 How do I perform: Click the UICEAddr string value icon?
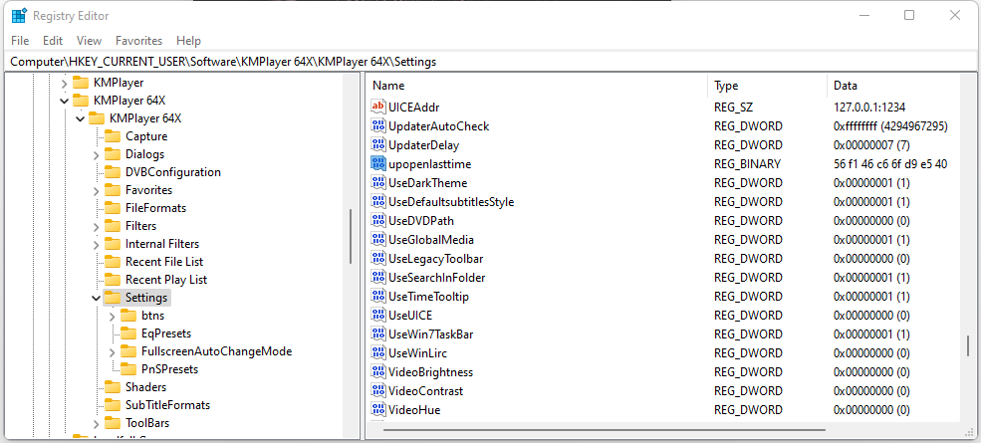[x=377, y=107]
